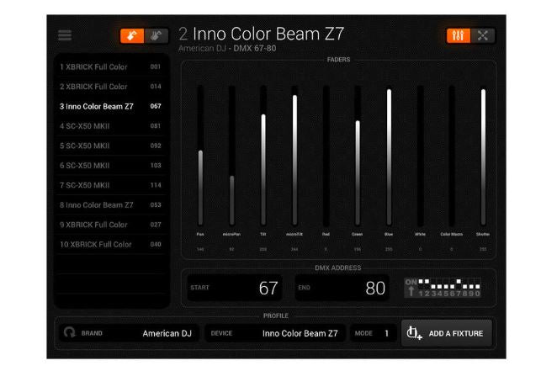Click the Color Macro fader
The width and height of the screenshot is (541, 371).
pos(452,156)
